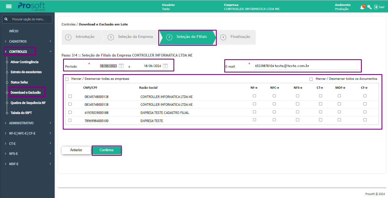Expand the ADMINISTRATIVO menu
The height and width of the screenshot is (198, 388).
click(x=27, y=123)
